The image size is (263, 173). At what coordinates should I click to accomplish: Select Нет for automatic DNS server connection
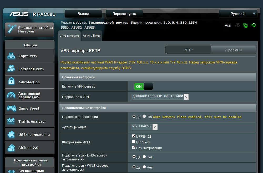[x=144, y=157]
